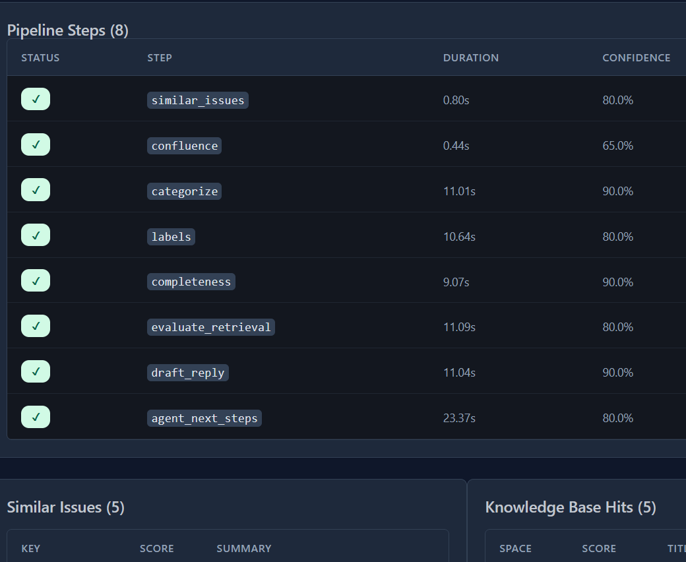Image resolution: width=686 pixels, height=562 pixels.
Task: Click the Similar Issues (5) heading
Action: coord(65,507)
